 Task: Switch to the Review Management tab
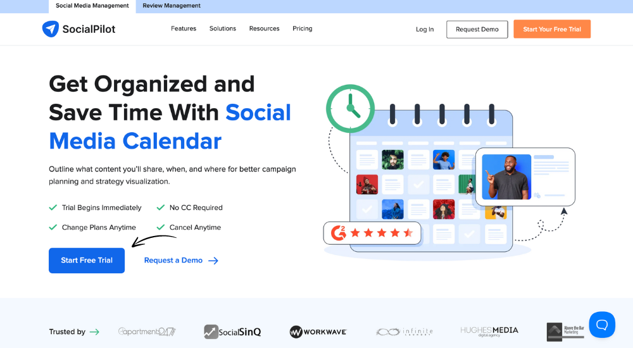(x=172, y=6)
